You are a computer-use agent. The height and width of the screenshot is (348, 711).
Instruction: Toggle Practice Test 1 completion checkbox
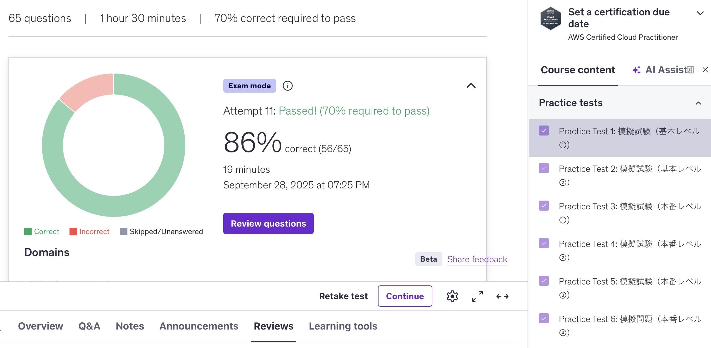tap(544, 130)
